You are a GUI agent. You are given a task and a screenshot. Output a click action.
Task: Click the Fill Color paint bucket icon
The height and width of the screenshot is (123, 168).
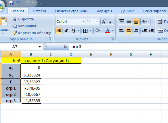point(97,31)
